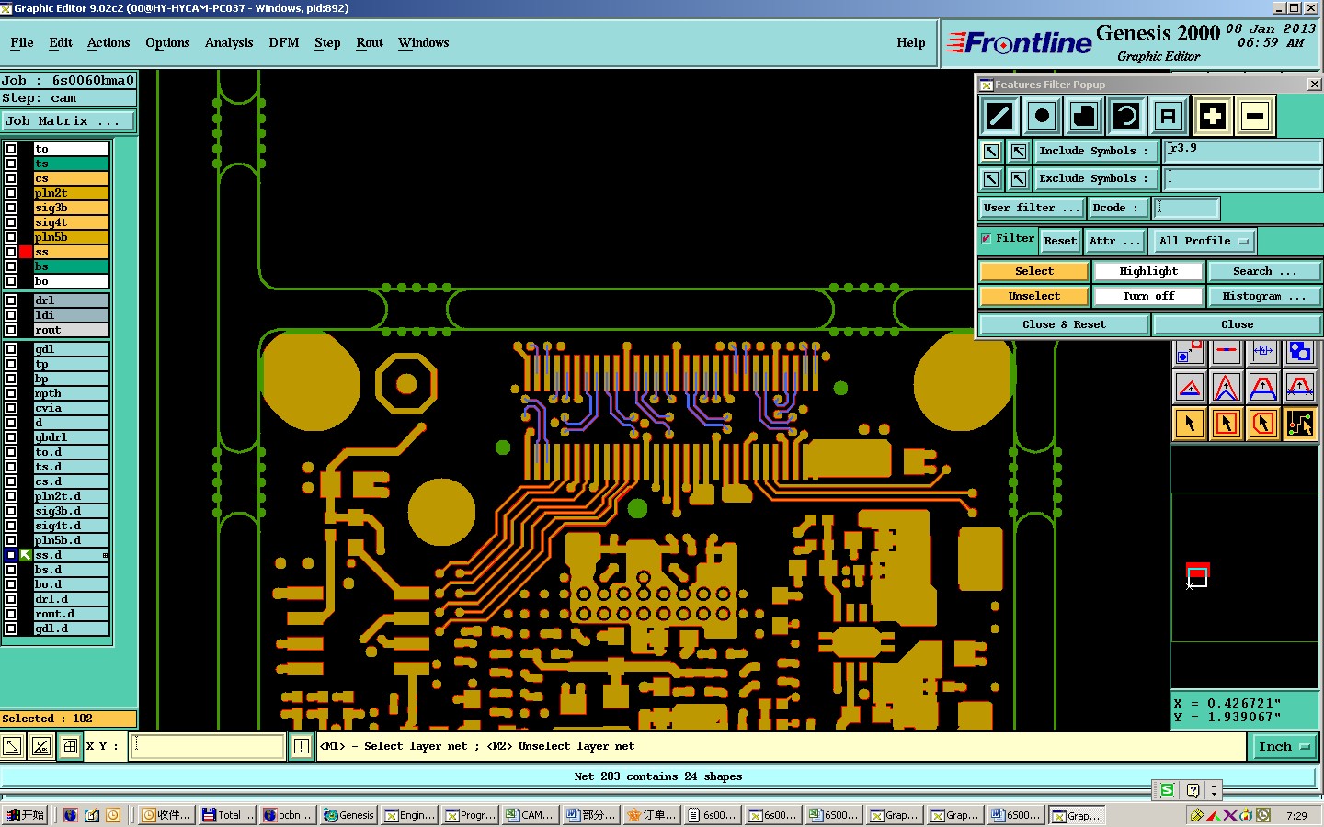Toggle display checkbox for layer 'sig3b'
This screenshot has width=1324, height=827.
pyautogui.click(x=11, y=208)
